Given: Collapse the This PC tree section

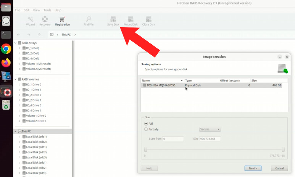Looking at the screenshot, I should point(15,131).
